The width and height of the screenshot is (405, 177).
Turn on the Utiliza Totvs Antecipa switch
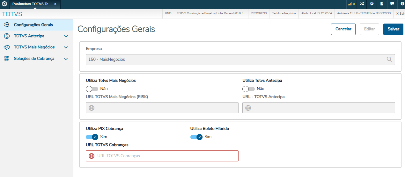tap(248, 89)
